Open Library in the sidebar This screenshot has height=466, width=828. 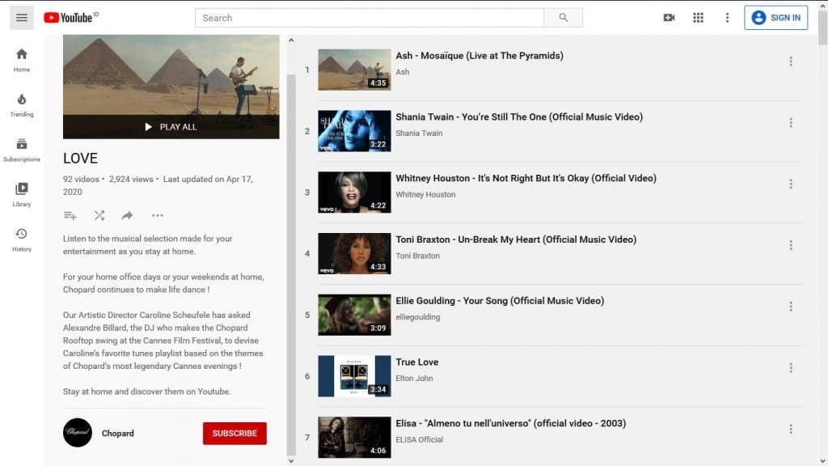22,195
